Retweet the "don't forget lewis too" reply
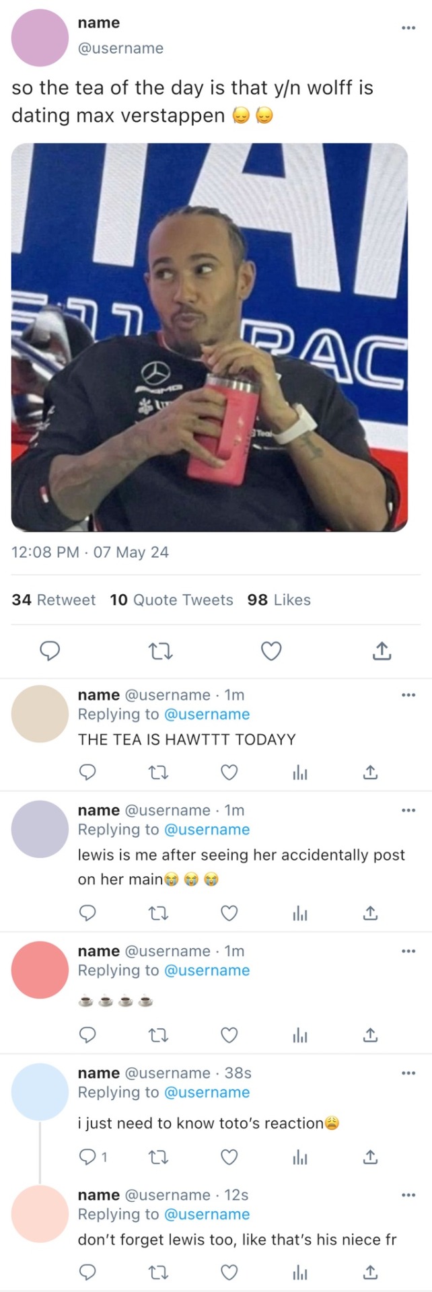The image size is (432, 1292). (158, 1272)
